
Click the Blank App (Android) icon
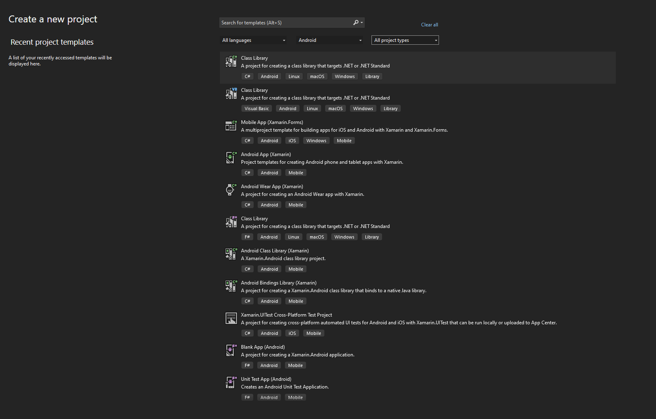pos(231,350)
